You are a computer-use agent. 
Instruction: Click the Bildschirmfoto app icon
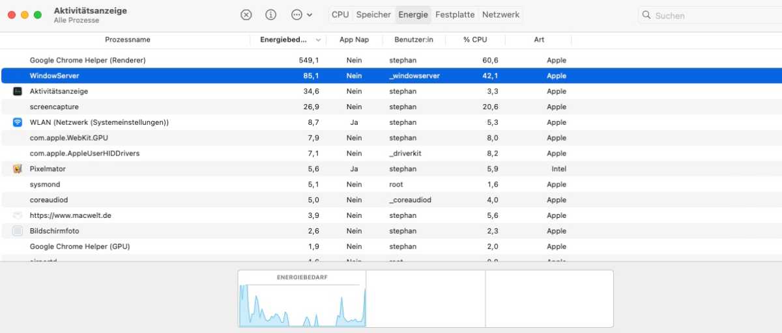click(18, 231)
